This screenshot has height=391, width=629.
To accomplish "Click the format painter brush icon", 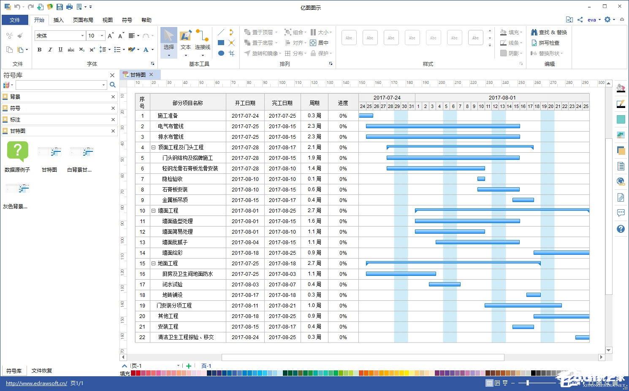I will tap(20, 36).
